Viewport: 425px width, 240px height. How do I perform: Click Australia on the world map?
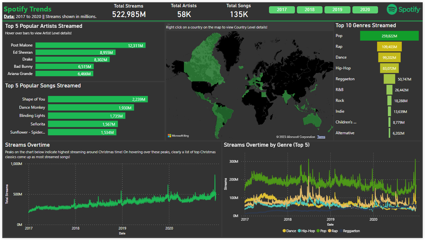[312, 120]
